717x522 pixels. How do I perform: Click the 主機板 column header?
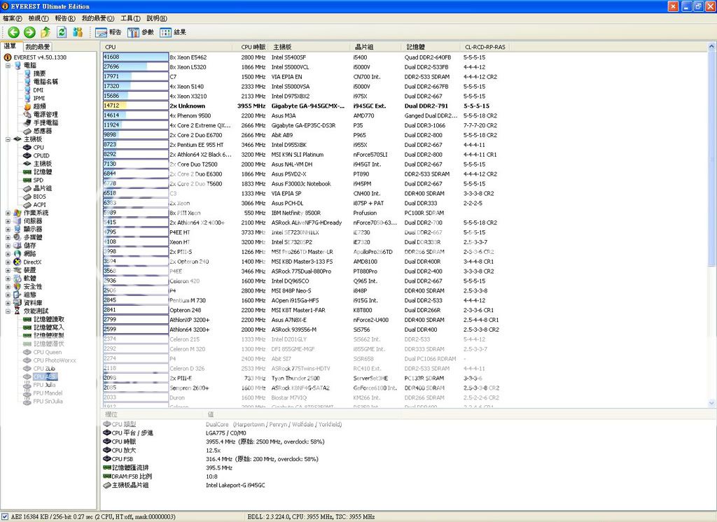pyautogui.click(x=310, y=47)
